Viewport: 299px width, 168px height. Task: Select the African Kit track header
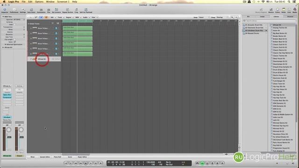[44, 59]
